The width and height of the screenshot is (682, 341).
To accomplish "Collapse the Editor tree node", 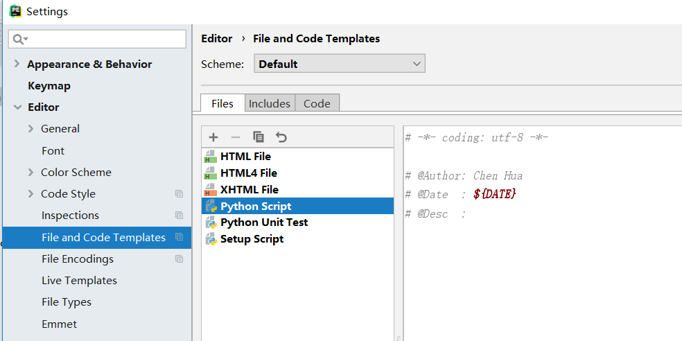I will (x=17, y=107).
